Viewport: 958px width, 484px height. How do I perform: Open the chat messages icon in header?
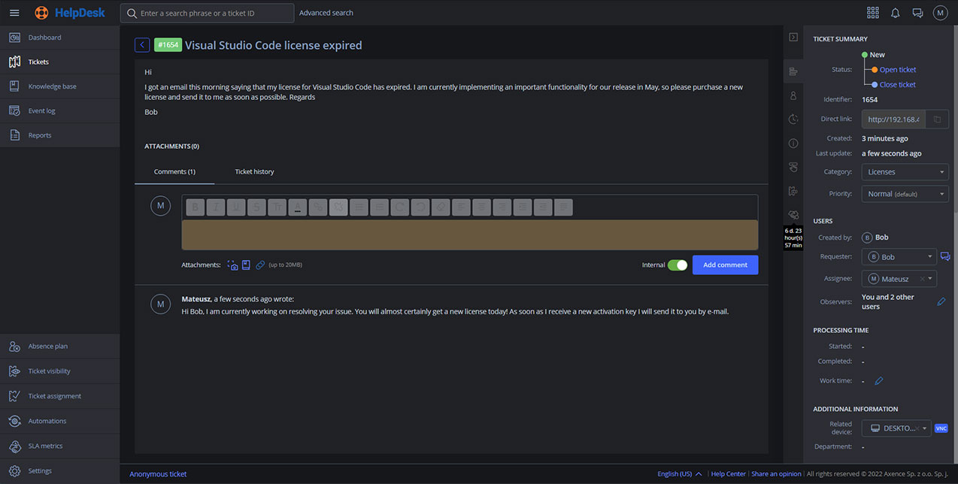tap(918, 13)
